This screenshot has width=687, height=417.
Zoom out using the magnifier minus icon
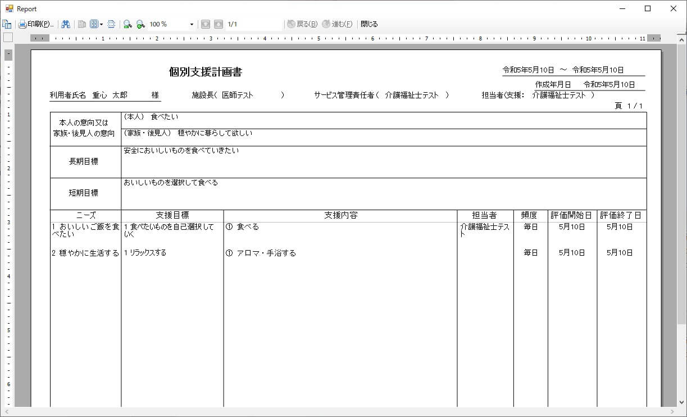click(x=126, y=24)
